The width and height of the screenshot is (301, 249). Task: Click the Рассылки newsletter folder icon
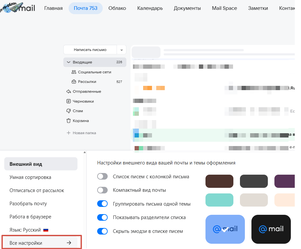(x=74, y=82)
